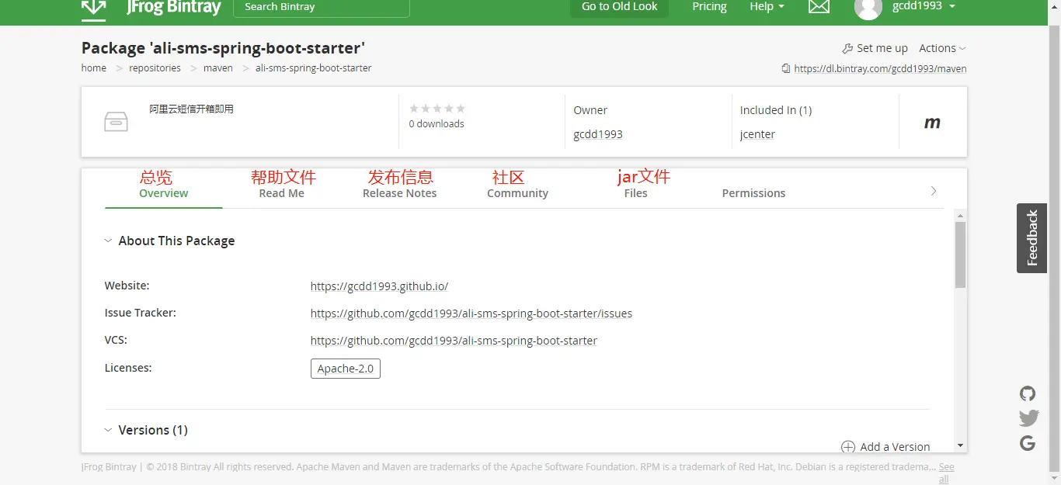Click the footer See all link
1061x485 pixels.
(945, 473)
